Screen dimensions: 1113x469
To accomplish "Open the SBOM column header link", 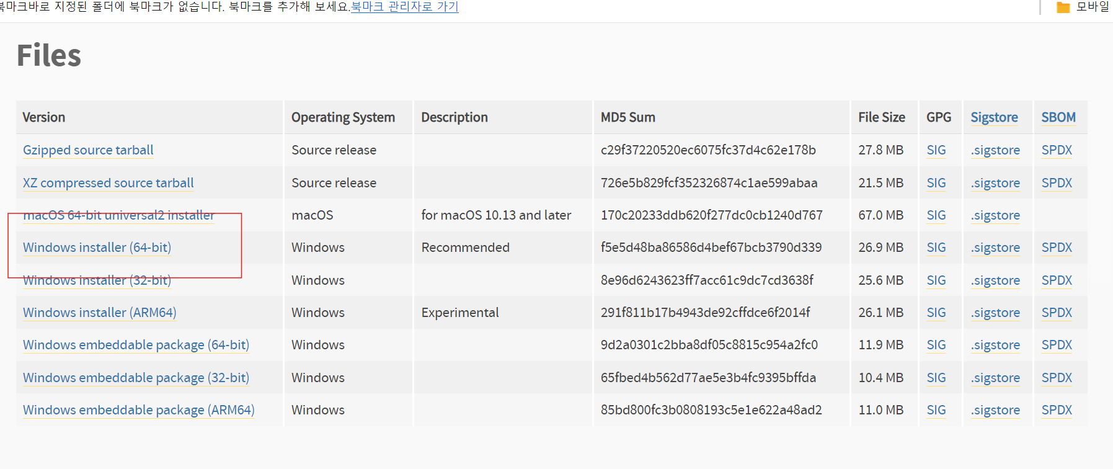I will point(1058,117).
